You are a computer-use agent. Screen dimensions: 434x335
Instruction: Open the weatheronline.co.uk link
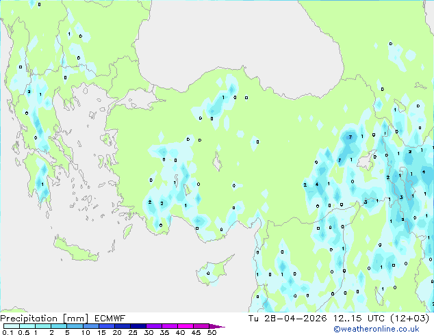[376, 329]
